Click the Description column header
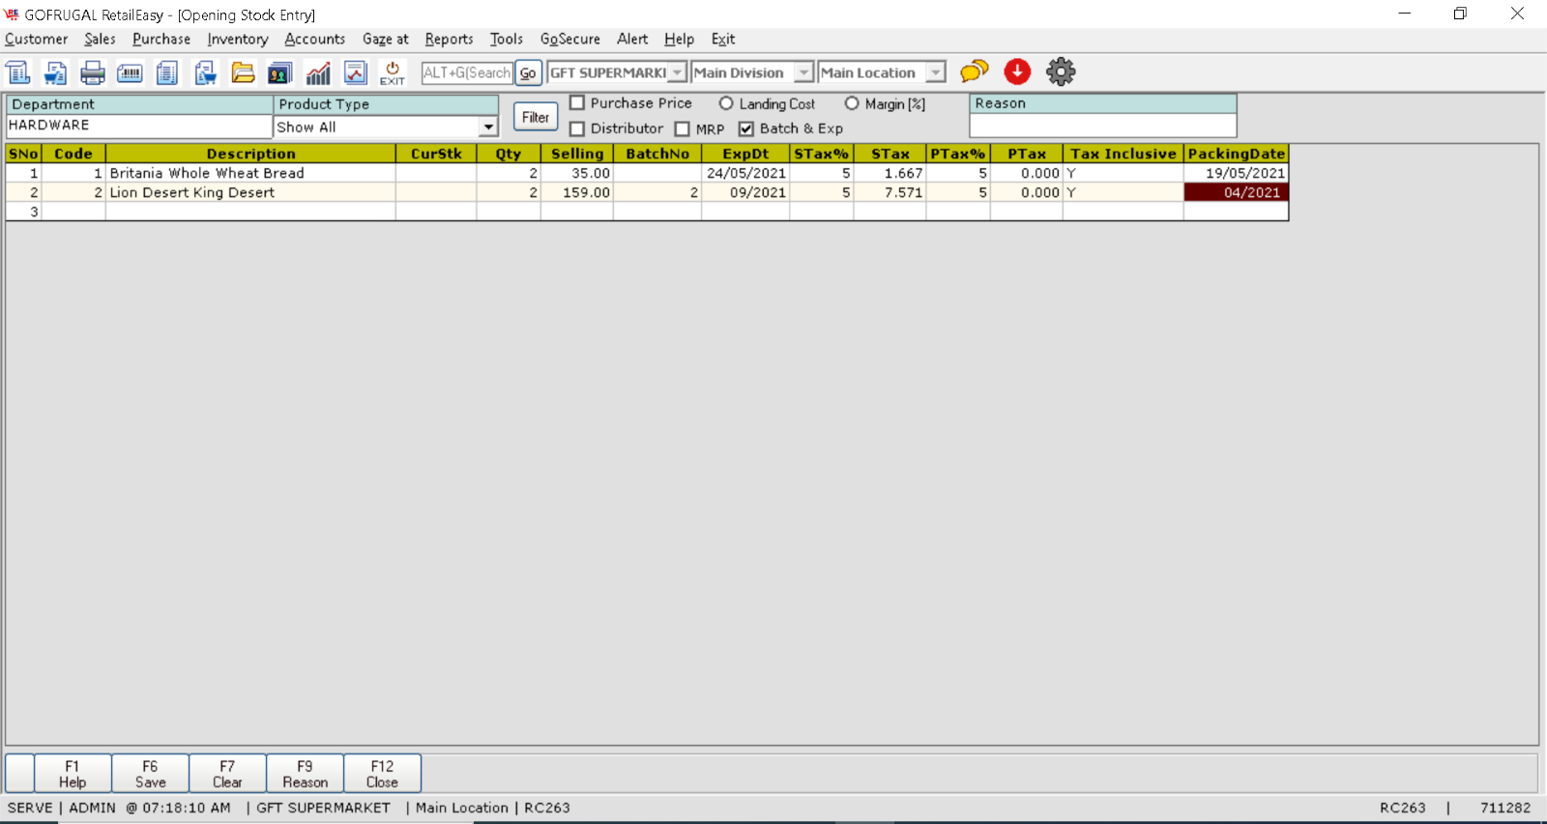Viewport: 1547px width, 824px height. (x=250, y=154)
